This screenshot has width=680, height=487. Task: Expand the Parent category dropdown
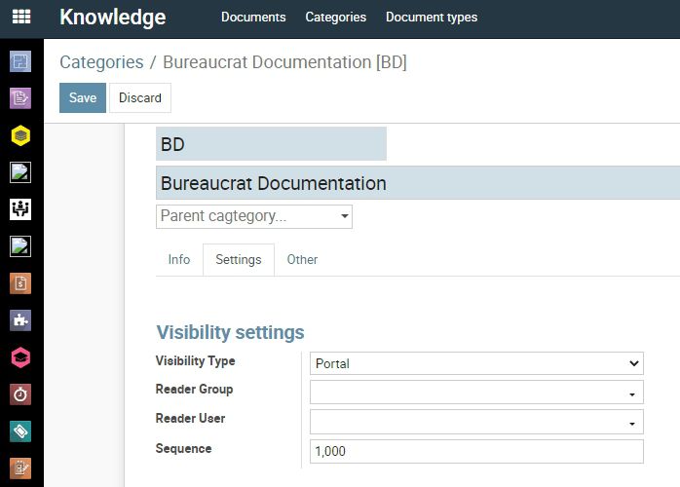(254, 216)
